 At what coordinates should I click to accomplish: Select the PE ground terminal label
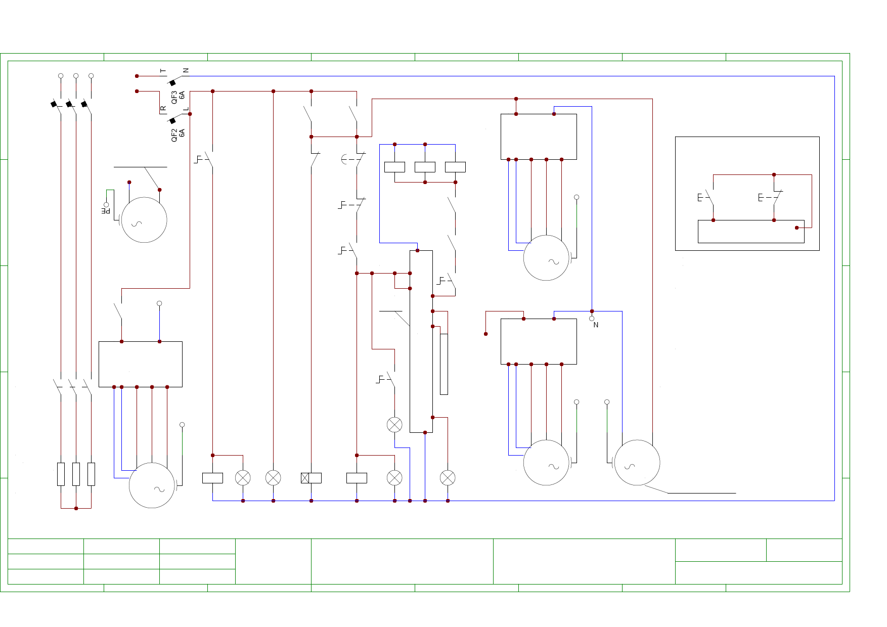click(x=106, y=210)
